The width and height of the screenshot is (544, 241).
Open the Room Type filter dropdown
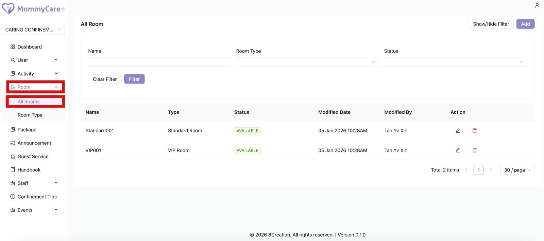307,62
